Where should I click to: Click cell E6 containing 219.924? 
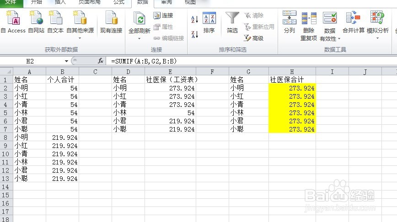pyautogui.click(x=171, y=121)
